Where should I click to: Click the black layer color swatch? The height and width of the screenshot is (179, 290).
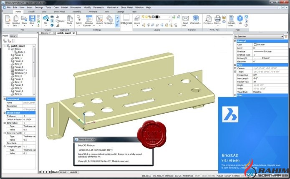tap(157, 17)
